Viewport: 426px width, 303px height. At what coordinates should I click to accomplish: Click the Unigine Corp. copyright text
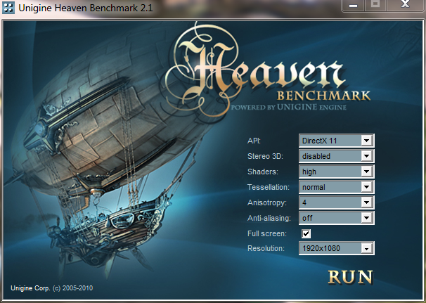pos(51,288)
